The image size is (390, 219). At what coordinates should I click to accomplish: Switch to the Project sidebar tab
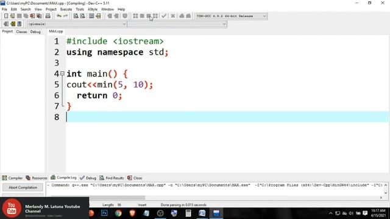(7, 32)
